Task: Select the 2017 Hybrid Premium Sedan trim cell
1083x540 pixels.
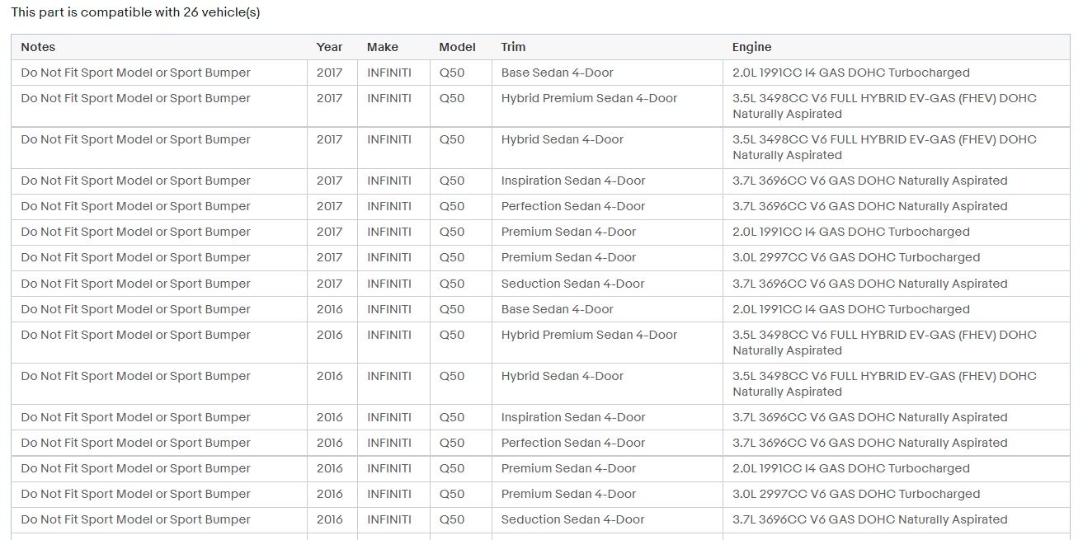Action: click(589, 98)
